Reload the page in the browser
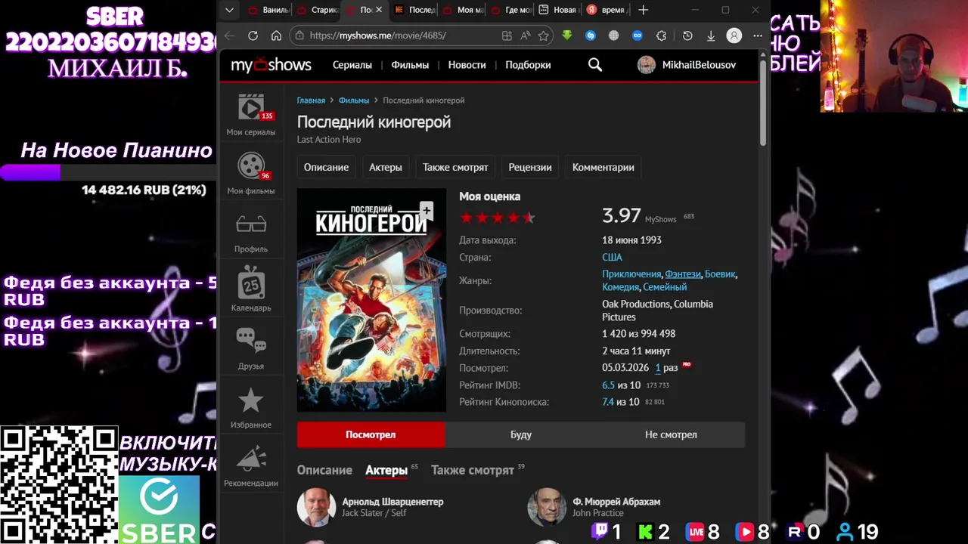The width and height of the screenshot is (968, 544). click(x=253, y=36)
